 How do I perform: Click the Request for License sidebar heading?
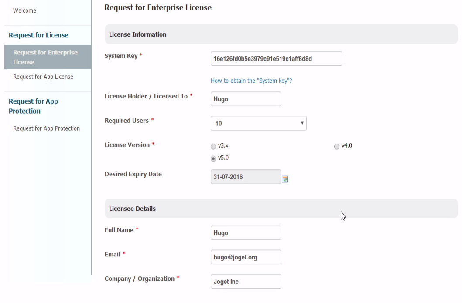(38, 35)
